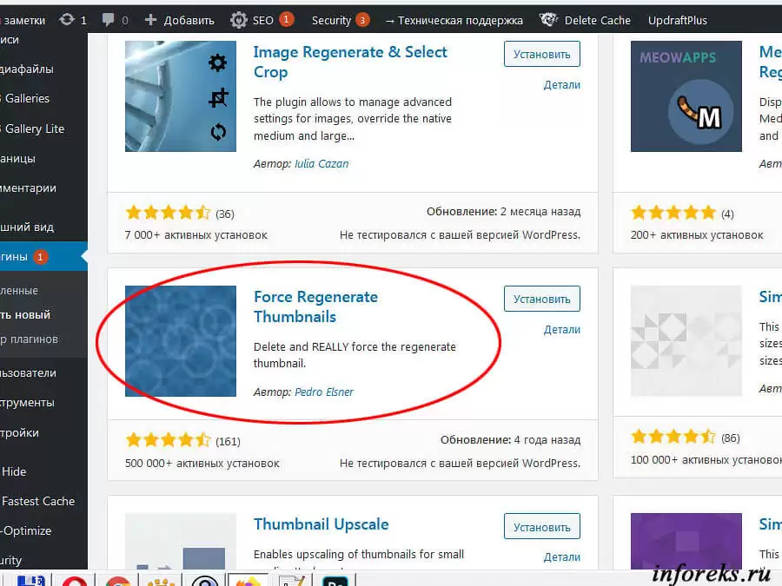Open the SEO gear icon menu
This screenshot has height=586, width=782.
[x=239, y=20]
